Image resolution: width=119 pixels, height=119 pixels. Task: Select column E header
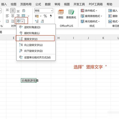coord(14,38)
